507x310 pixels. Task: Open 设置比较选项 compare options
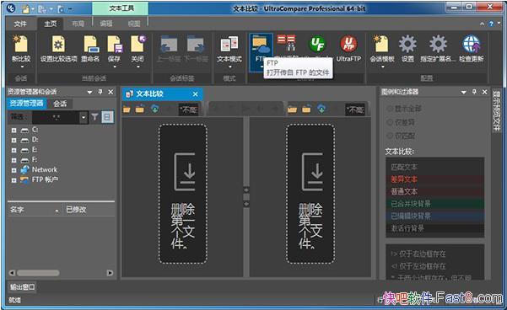point(58,45)
